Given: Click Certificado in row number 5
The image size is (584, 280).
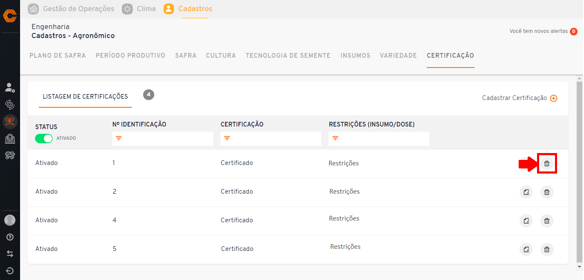Looking at the screenshot, I should pyautogui.click(x=237, y=249).
